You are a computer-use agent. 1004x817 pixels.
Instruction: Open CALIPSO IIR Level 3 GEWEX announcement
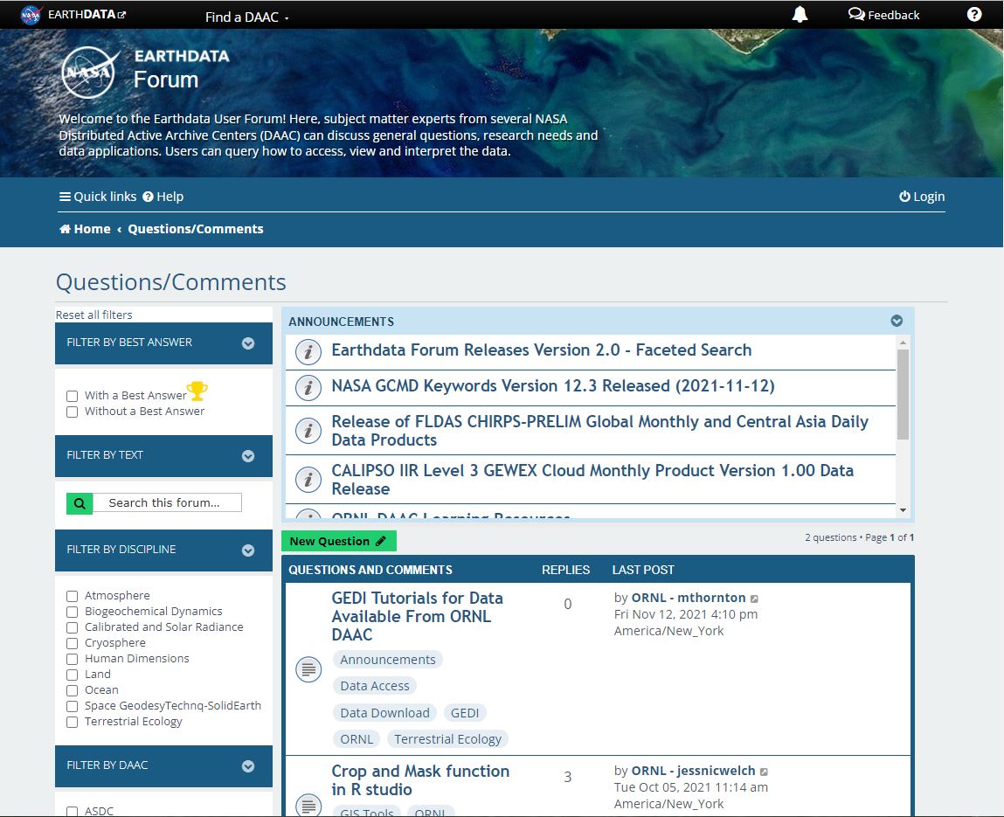point(592,480)
